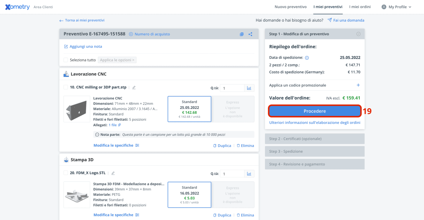
Task: Click Materiale: Alluminio 2007 text
Action: pyautogui.click(x=125, y=109)
